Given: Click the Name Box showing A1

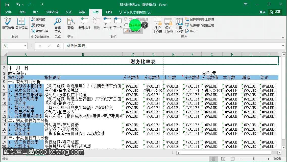Looking at the screenshot, I should [x=13, y=46].
